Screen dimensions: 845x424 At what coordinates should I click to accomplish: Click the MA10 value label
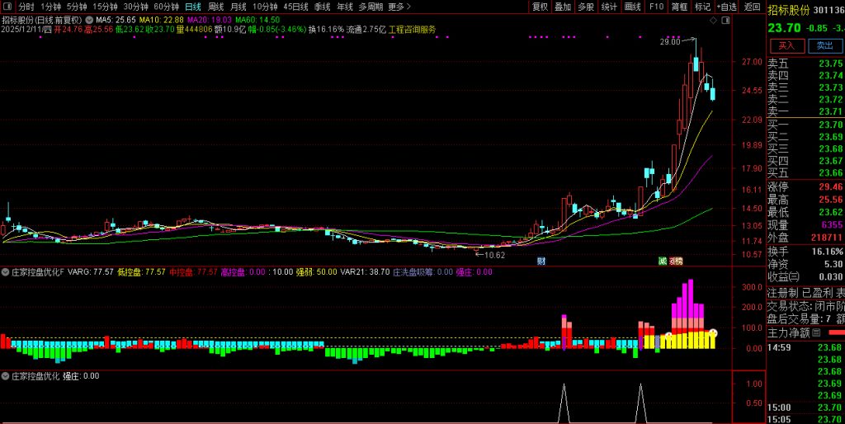tap(162, 20)
